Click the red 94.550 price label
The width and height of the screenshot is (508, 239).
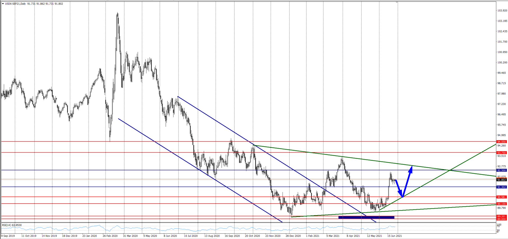(x=501, y=142)
